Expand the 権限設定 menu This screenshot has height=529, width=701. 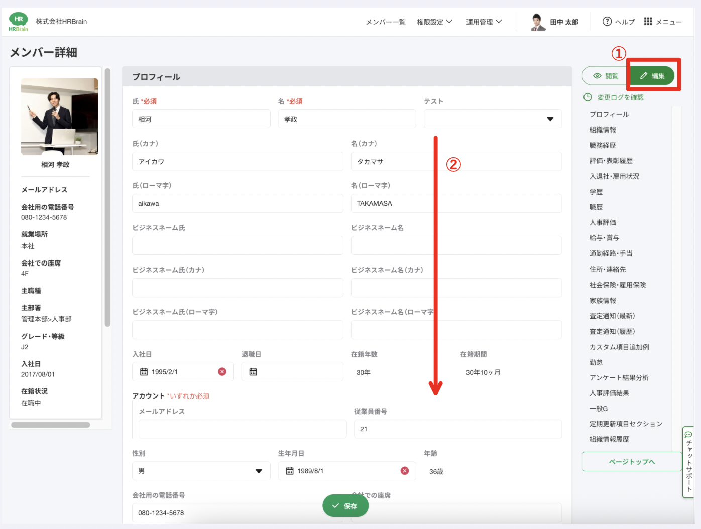[434, 22]
